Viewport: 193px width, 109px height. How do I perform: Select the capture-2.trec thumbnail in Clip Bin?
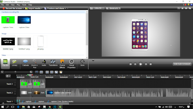point(24,20)
